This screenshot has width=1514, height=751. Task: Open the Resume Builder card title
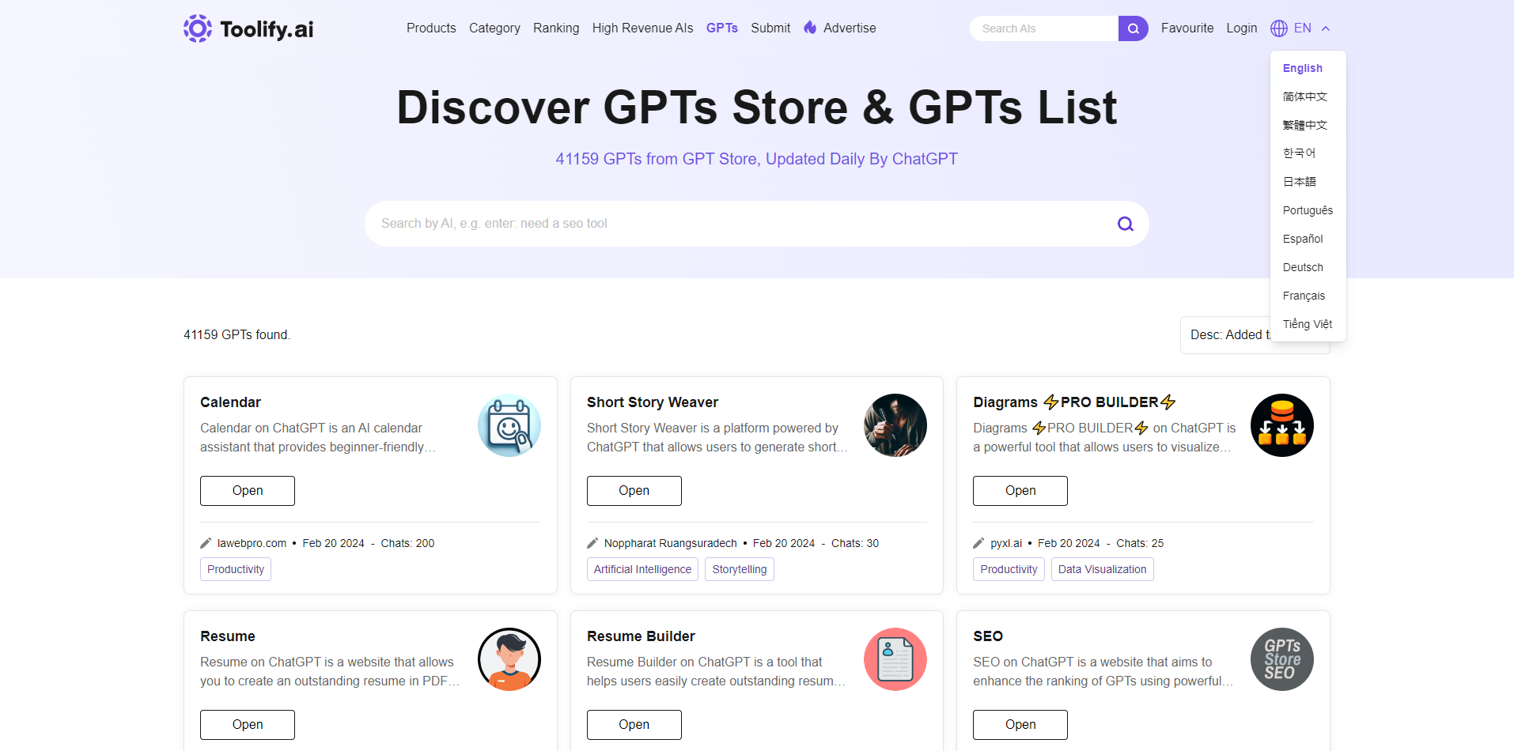click(x=641, y=636)
